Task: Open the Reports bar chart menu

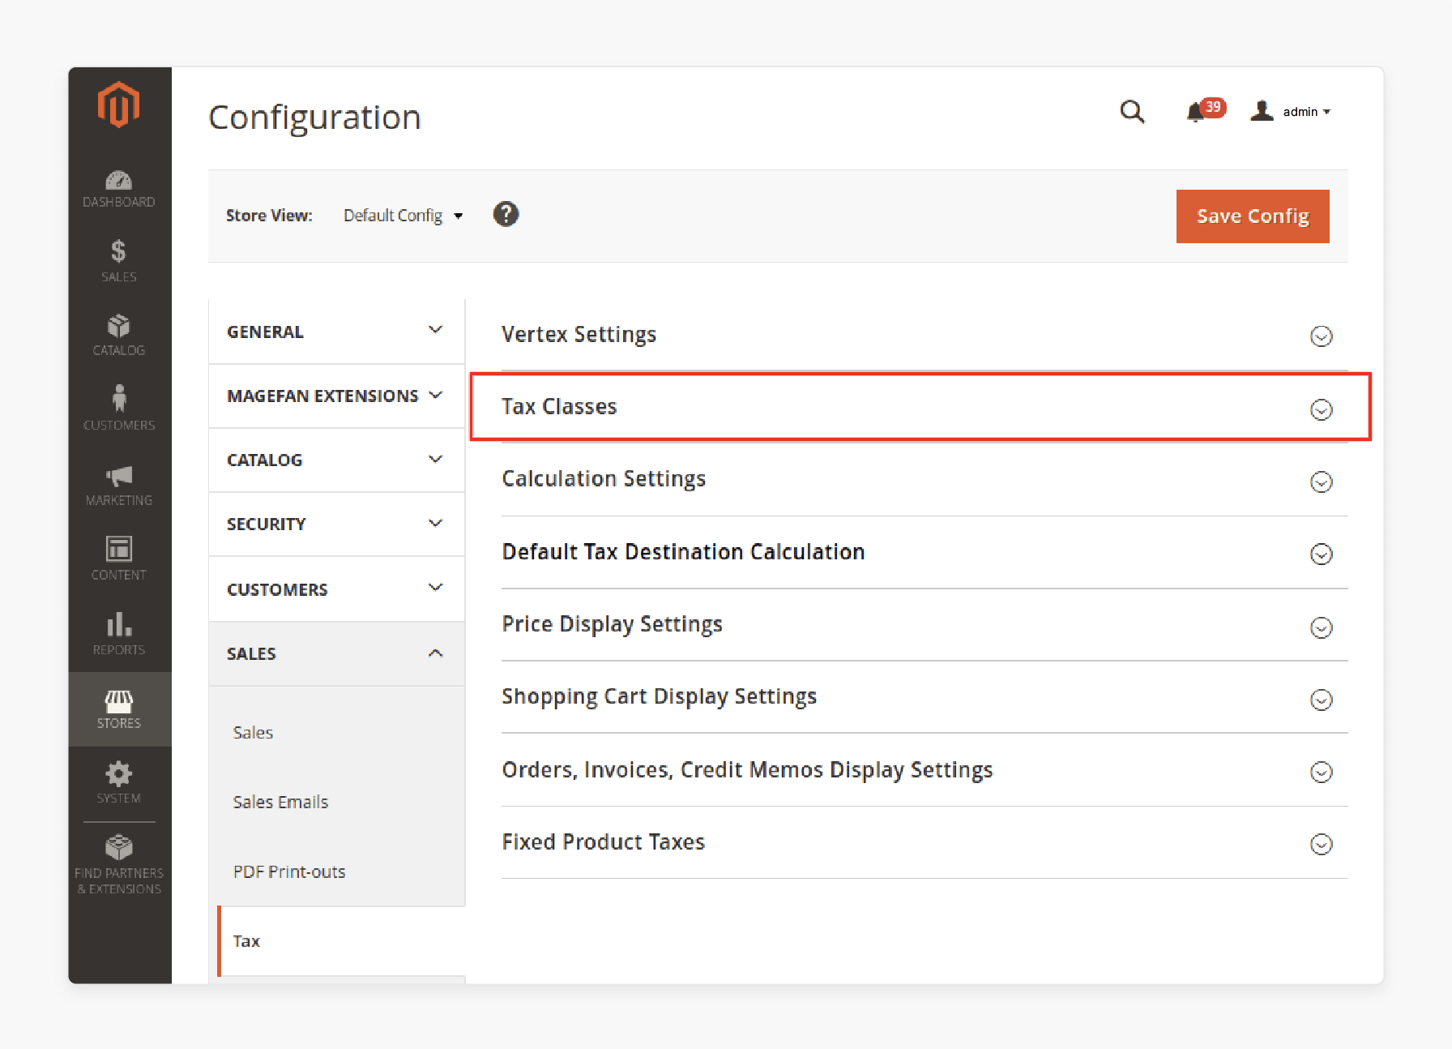Action: [119, 634]
